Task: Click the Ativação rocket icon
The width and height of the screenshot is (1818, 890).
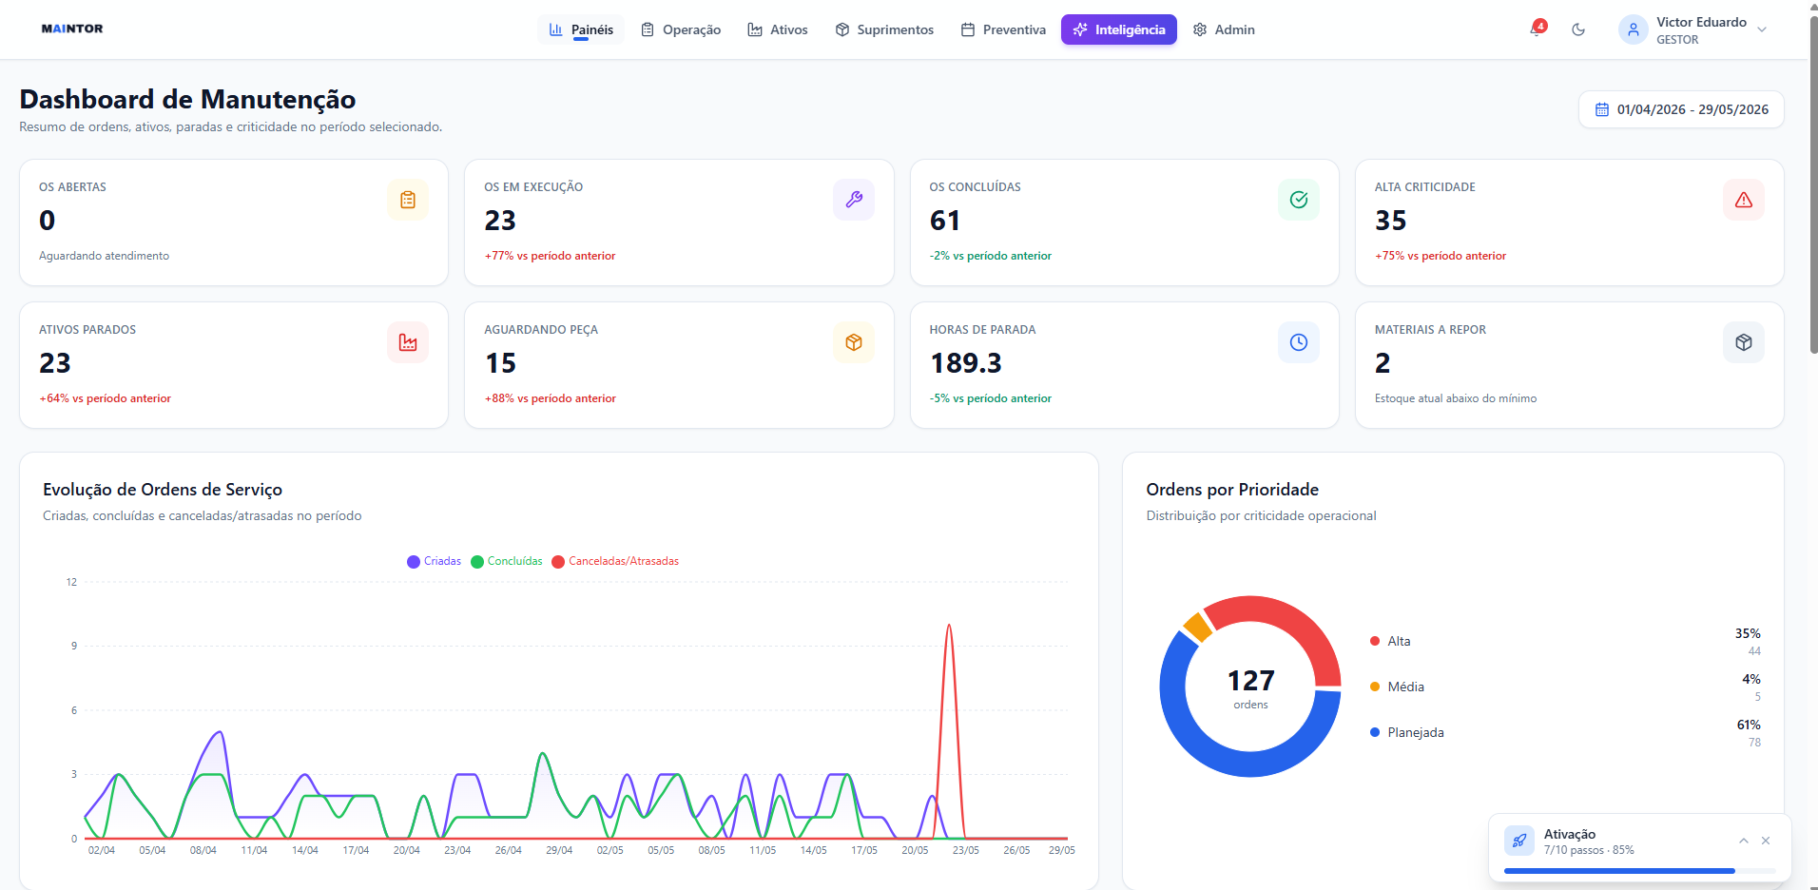Action: point(1519,841)
